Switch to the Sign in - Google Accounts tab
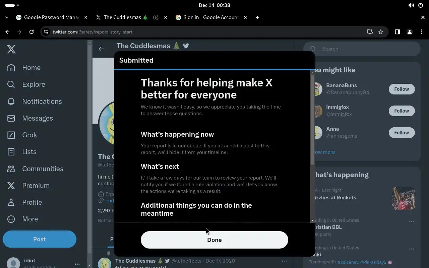 [x=211, y=17]
